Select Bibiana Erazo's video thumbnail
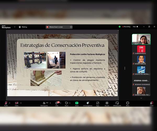The height and width of the screenshot is (131, 157). pyautogui.click(x=141, y=39)
